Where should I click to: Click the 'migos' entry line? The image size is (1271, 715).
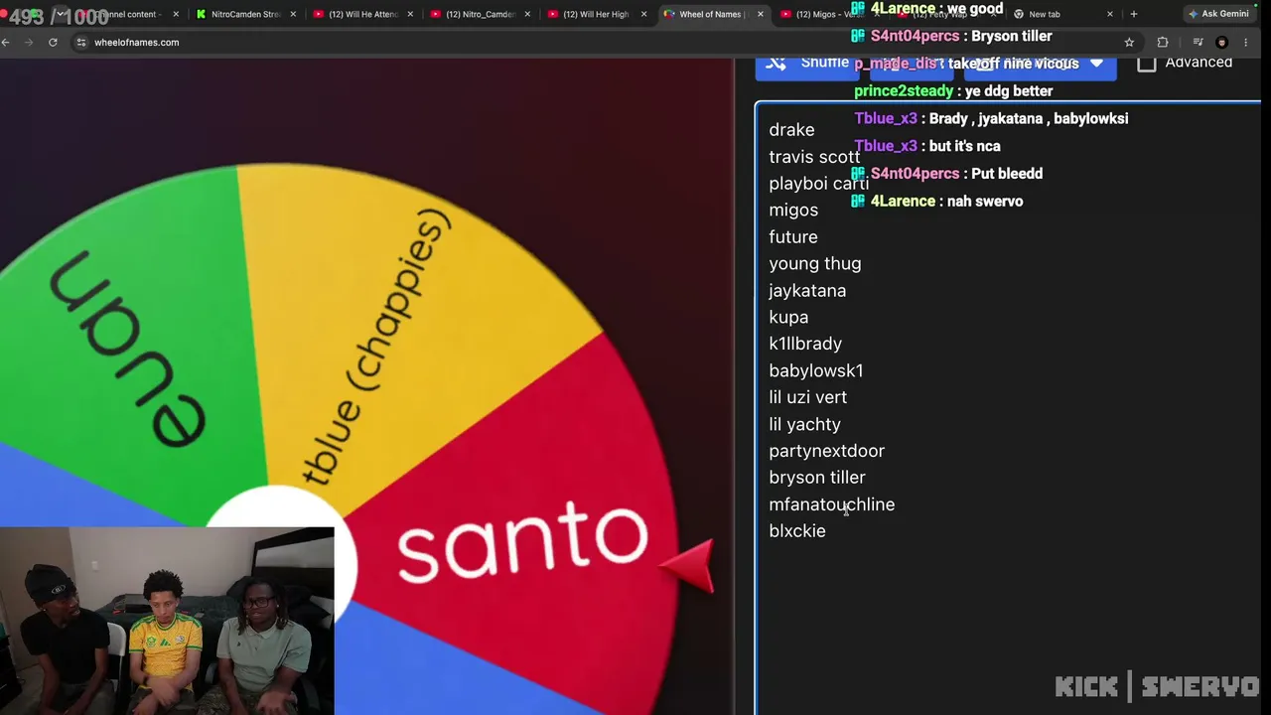[793, 211]
